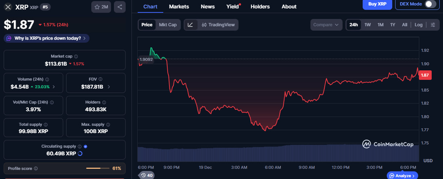Go to the Holders tab
This screenshot has height=179, width=443.
(x=260, y=7)
